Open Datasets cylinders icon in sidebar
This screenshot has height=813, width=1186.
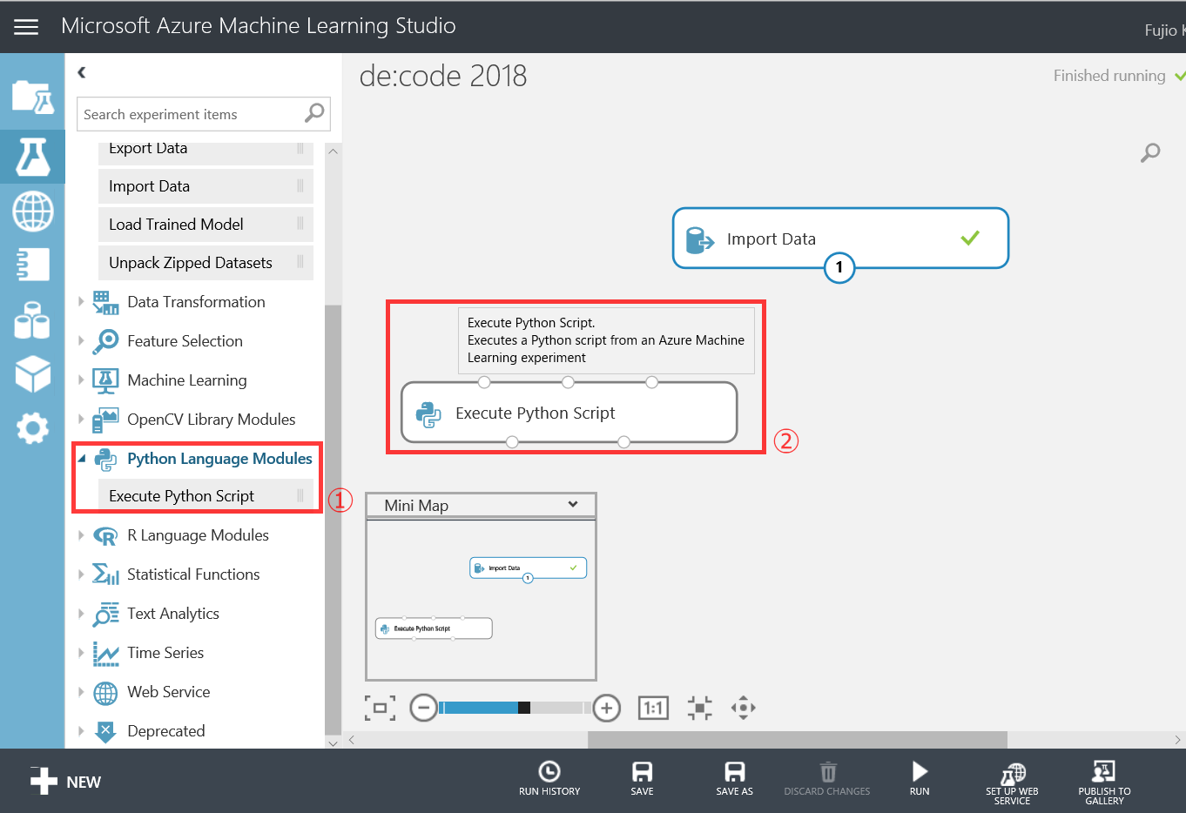click(x=32, y=319)
